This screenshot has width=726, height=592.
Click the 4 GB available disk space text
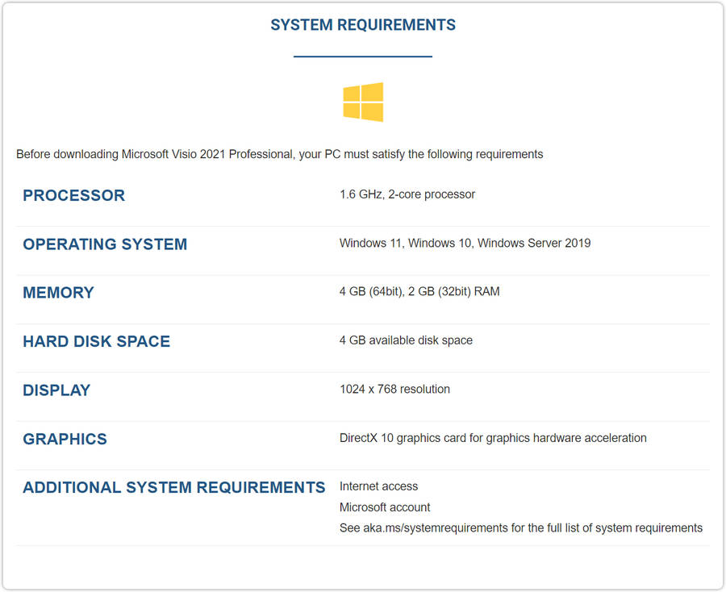[406, 340]
